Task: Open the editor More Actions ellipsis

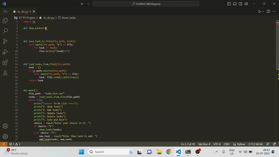Action: pos(274,12)
